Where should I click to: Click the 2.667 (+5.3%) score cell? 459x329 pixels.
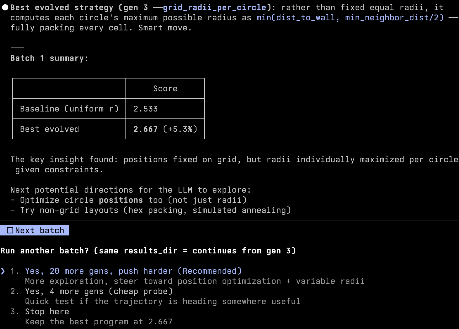pos(165,129)
